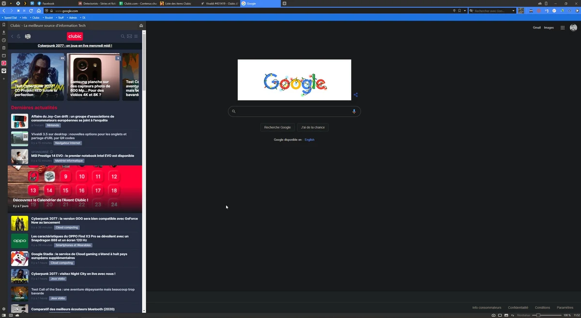This screenshot has width=581, height=318.
Task: Click the Nintendo tag
Action: pos(53,125)
